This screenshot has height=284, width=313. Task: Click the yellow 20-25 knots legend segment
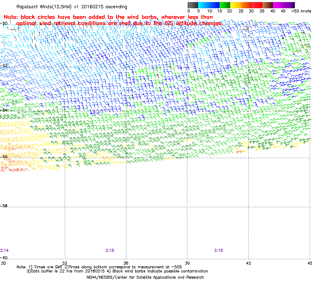point(236,5)
